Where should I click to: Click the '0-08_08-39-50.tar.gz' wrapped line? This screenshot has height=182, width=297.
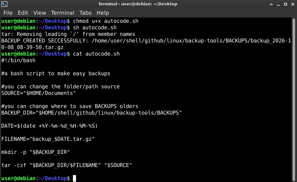(x=32, y=47)
